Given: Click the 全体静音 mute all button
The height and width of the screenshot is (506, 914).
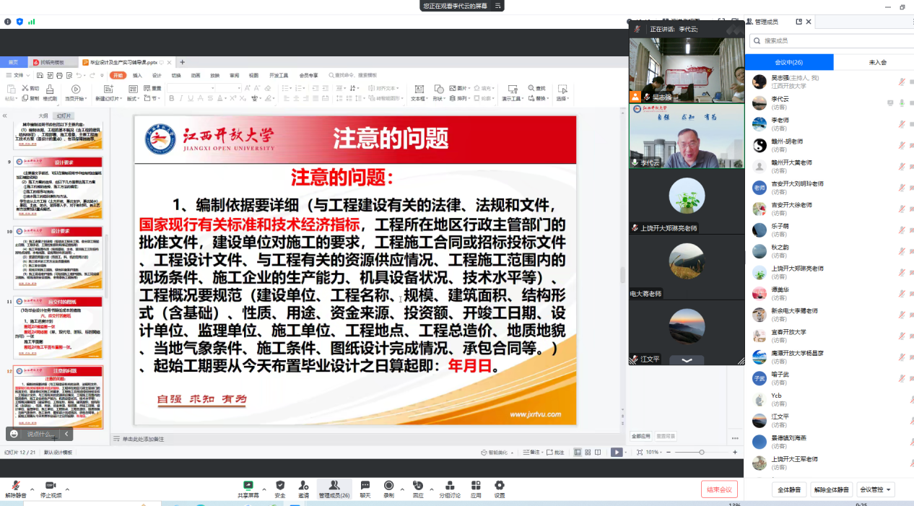Looking at the screenshot, I should (x=790, y=489).
